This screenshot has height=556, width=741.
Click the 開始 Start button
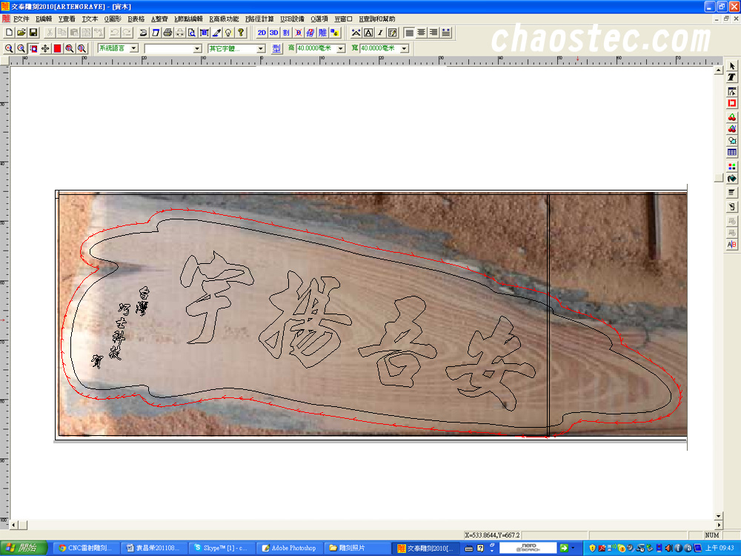(24, 548)
